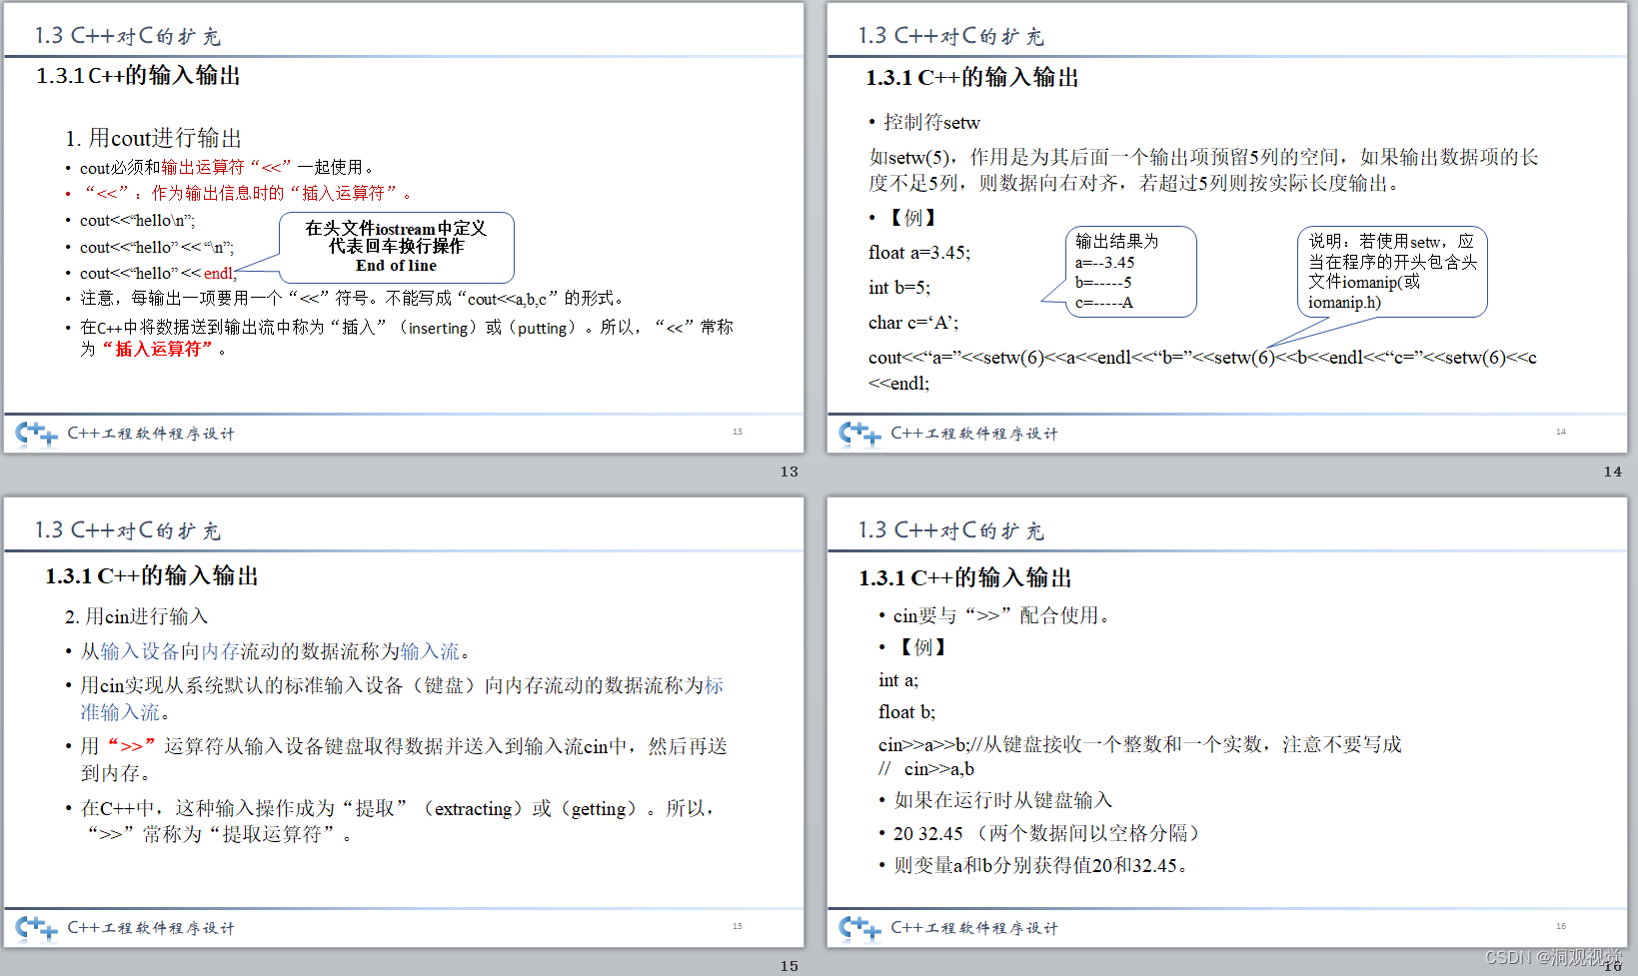This screenshot has height=976, width=1638.
Task: Click the red '>>' operator on slide 15
Action: point(131,746)
